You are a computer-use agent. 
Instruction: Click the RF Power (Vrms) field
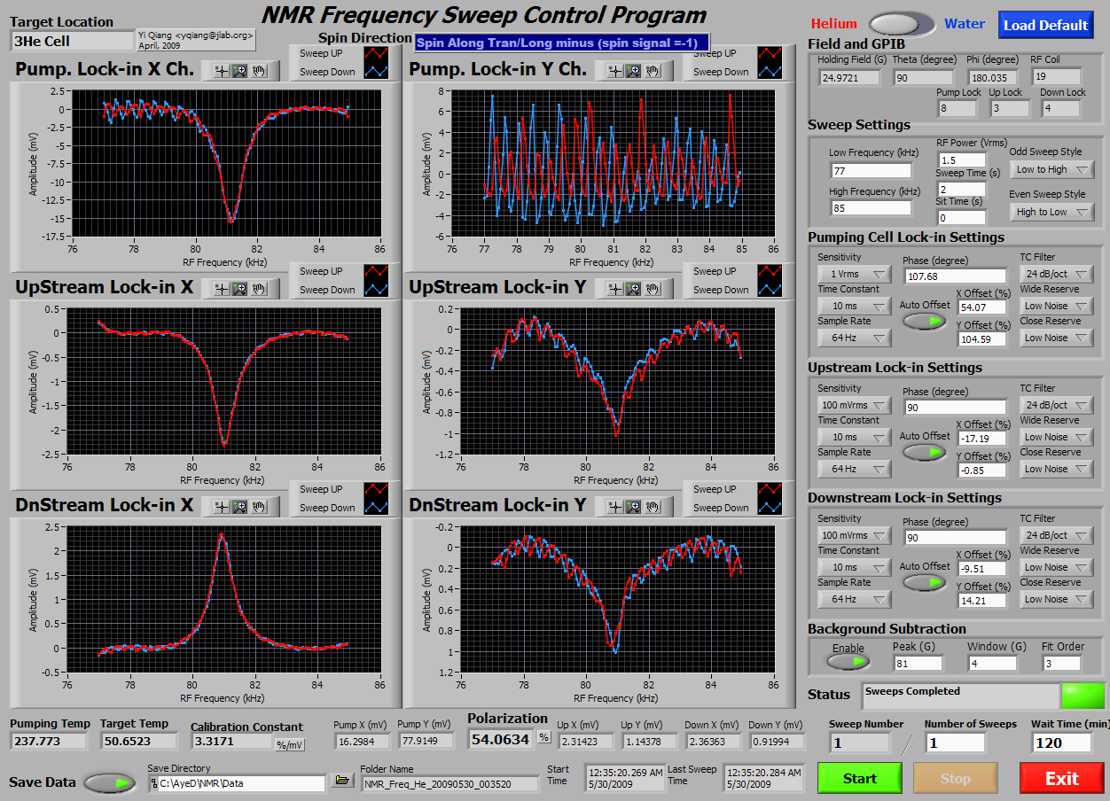962,159
